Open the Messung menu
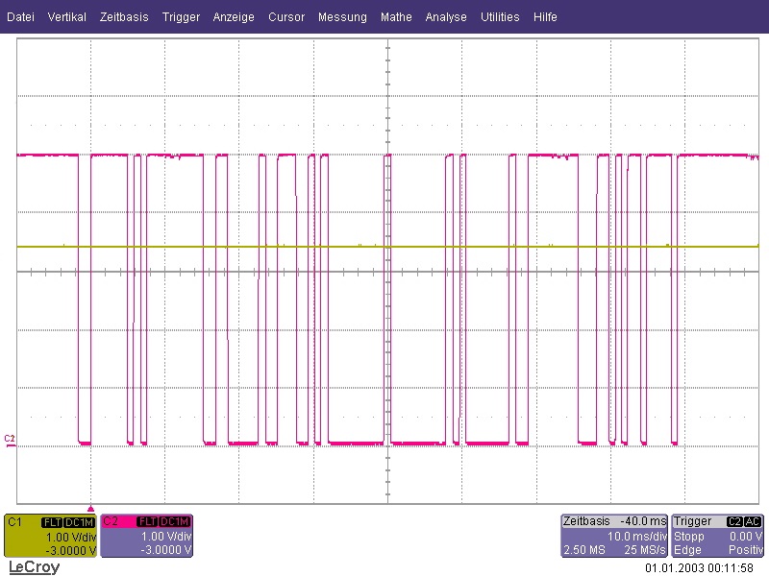 click(x=342, y=17)
